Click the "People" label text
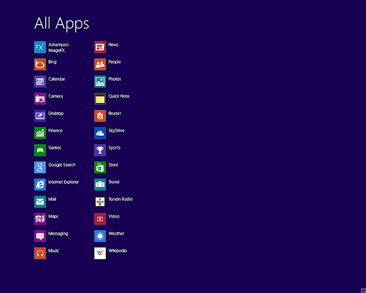366x293 pixels. click(x=114, y=62)
